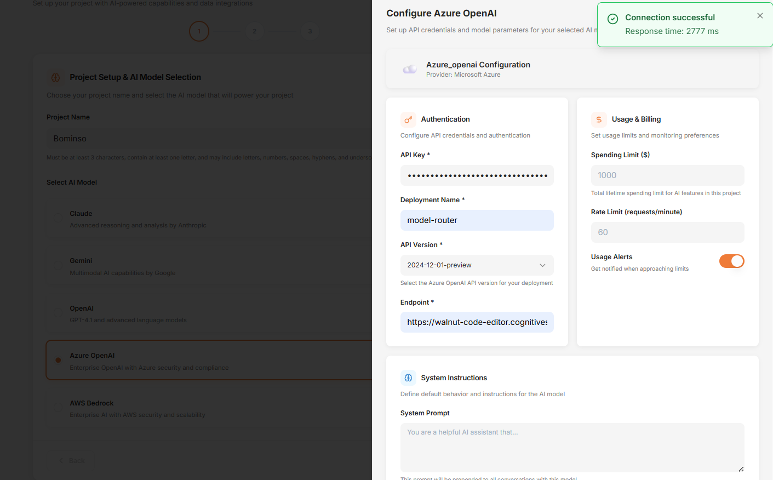The width and height of the screenshot is (773, 480).
Task: Click the API Key password field
Action: click(477, 176)
